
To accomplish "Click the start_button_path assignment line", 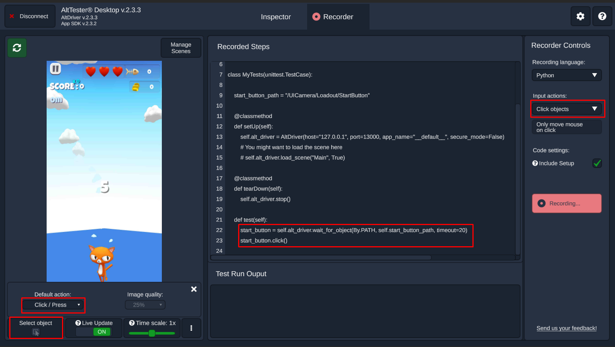I will tap(302, 95).
